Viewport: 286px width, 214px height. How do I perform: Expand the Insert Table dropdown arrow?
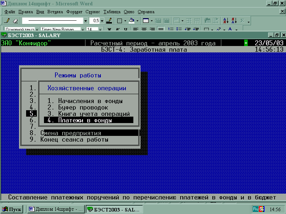(152, 21)
